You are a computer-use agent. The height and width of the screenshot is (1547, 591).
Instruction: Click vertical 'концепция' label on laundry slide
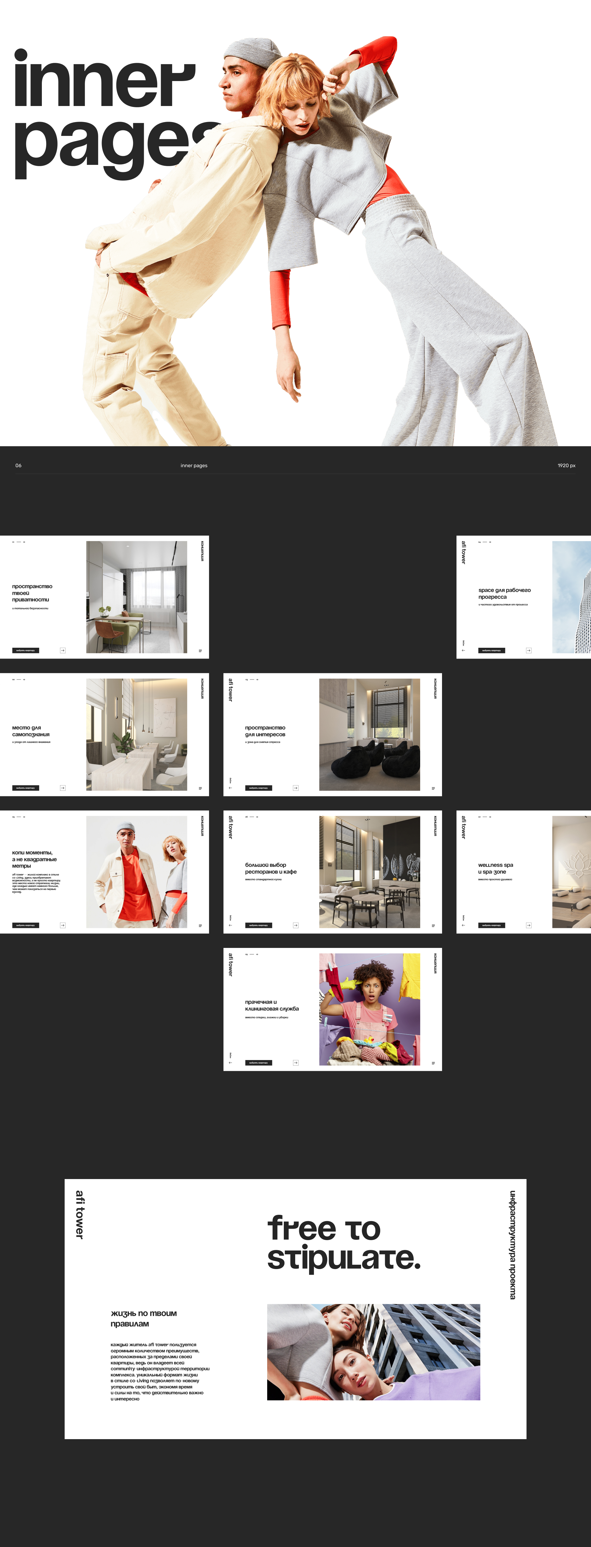click(x=435, y=963)
